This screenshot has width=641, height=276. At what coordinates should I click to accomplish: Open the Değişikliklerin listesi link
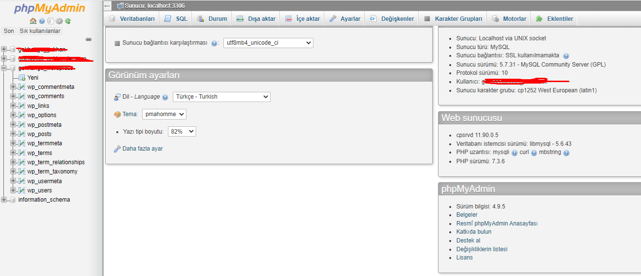(482, 249)
